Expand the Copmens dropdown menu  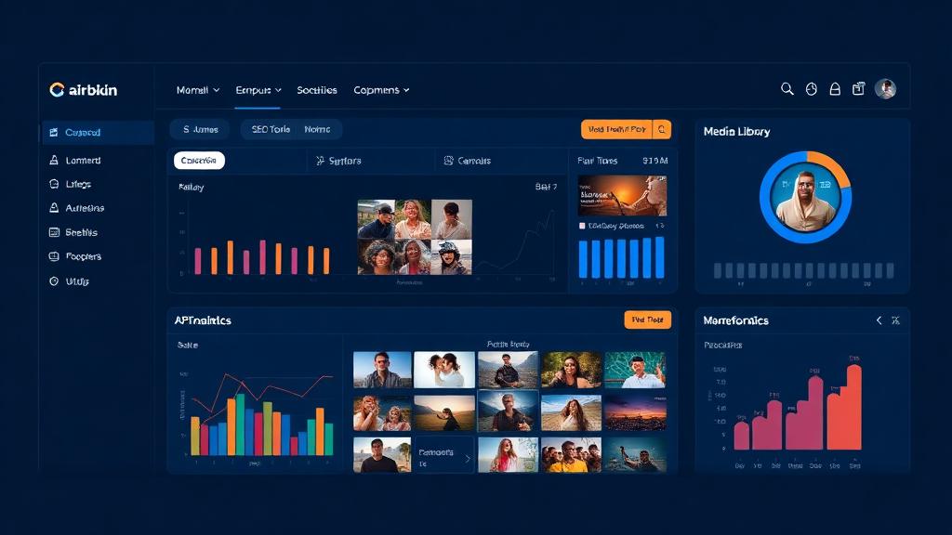(x=379, y=90)
